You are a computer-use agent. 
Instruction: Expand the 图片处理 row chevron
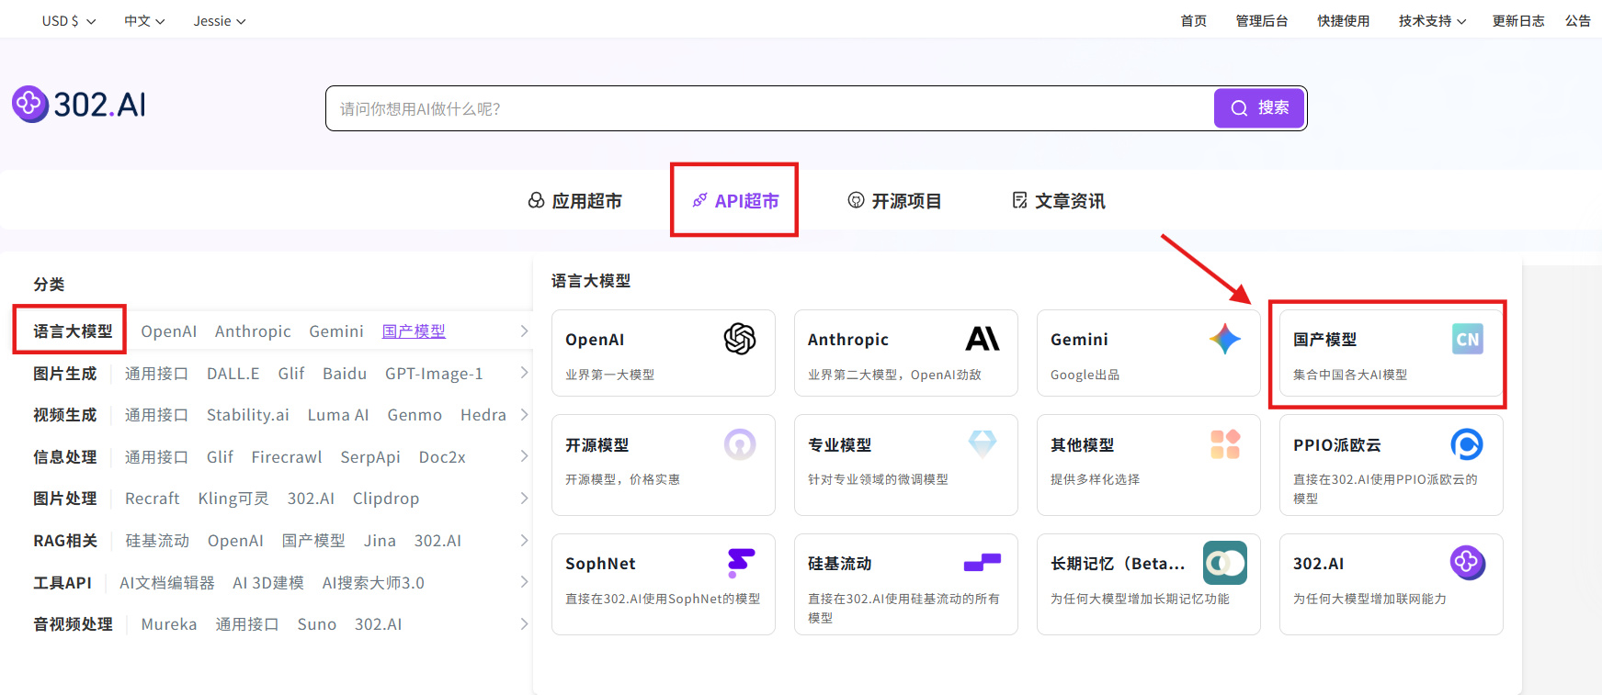point(524,499)
